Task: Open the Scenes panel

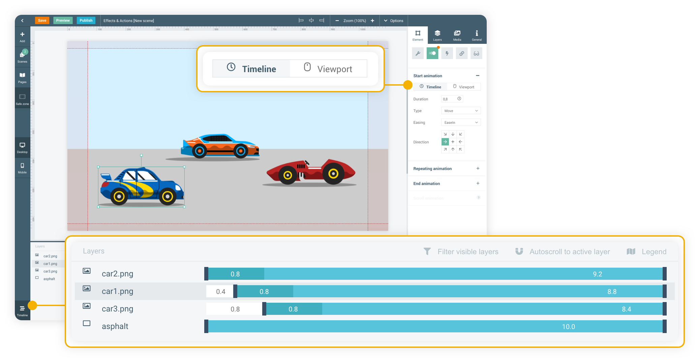Action: (22, 56)
